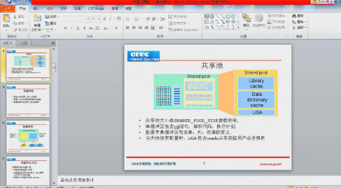
Task: Click the Shape Fill button
Action: [277, 16]
